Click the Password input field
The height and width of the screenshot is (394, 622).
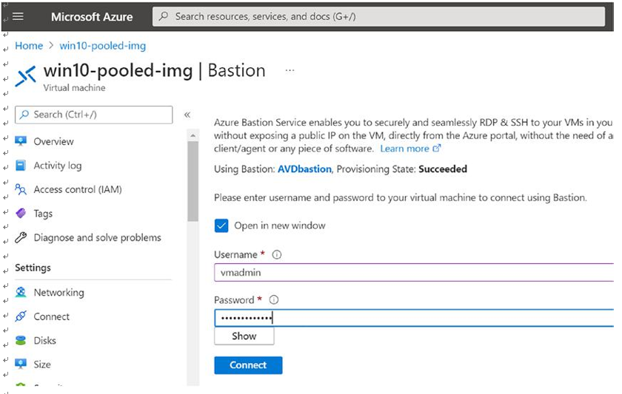coord(414,318)
